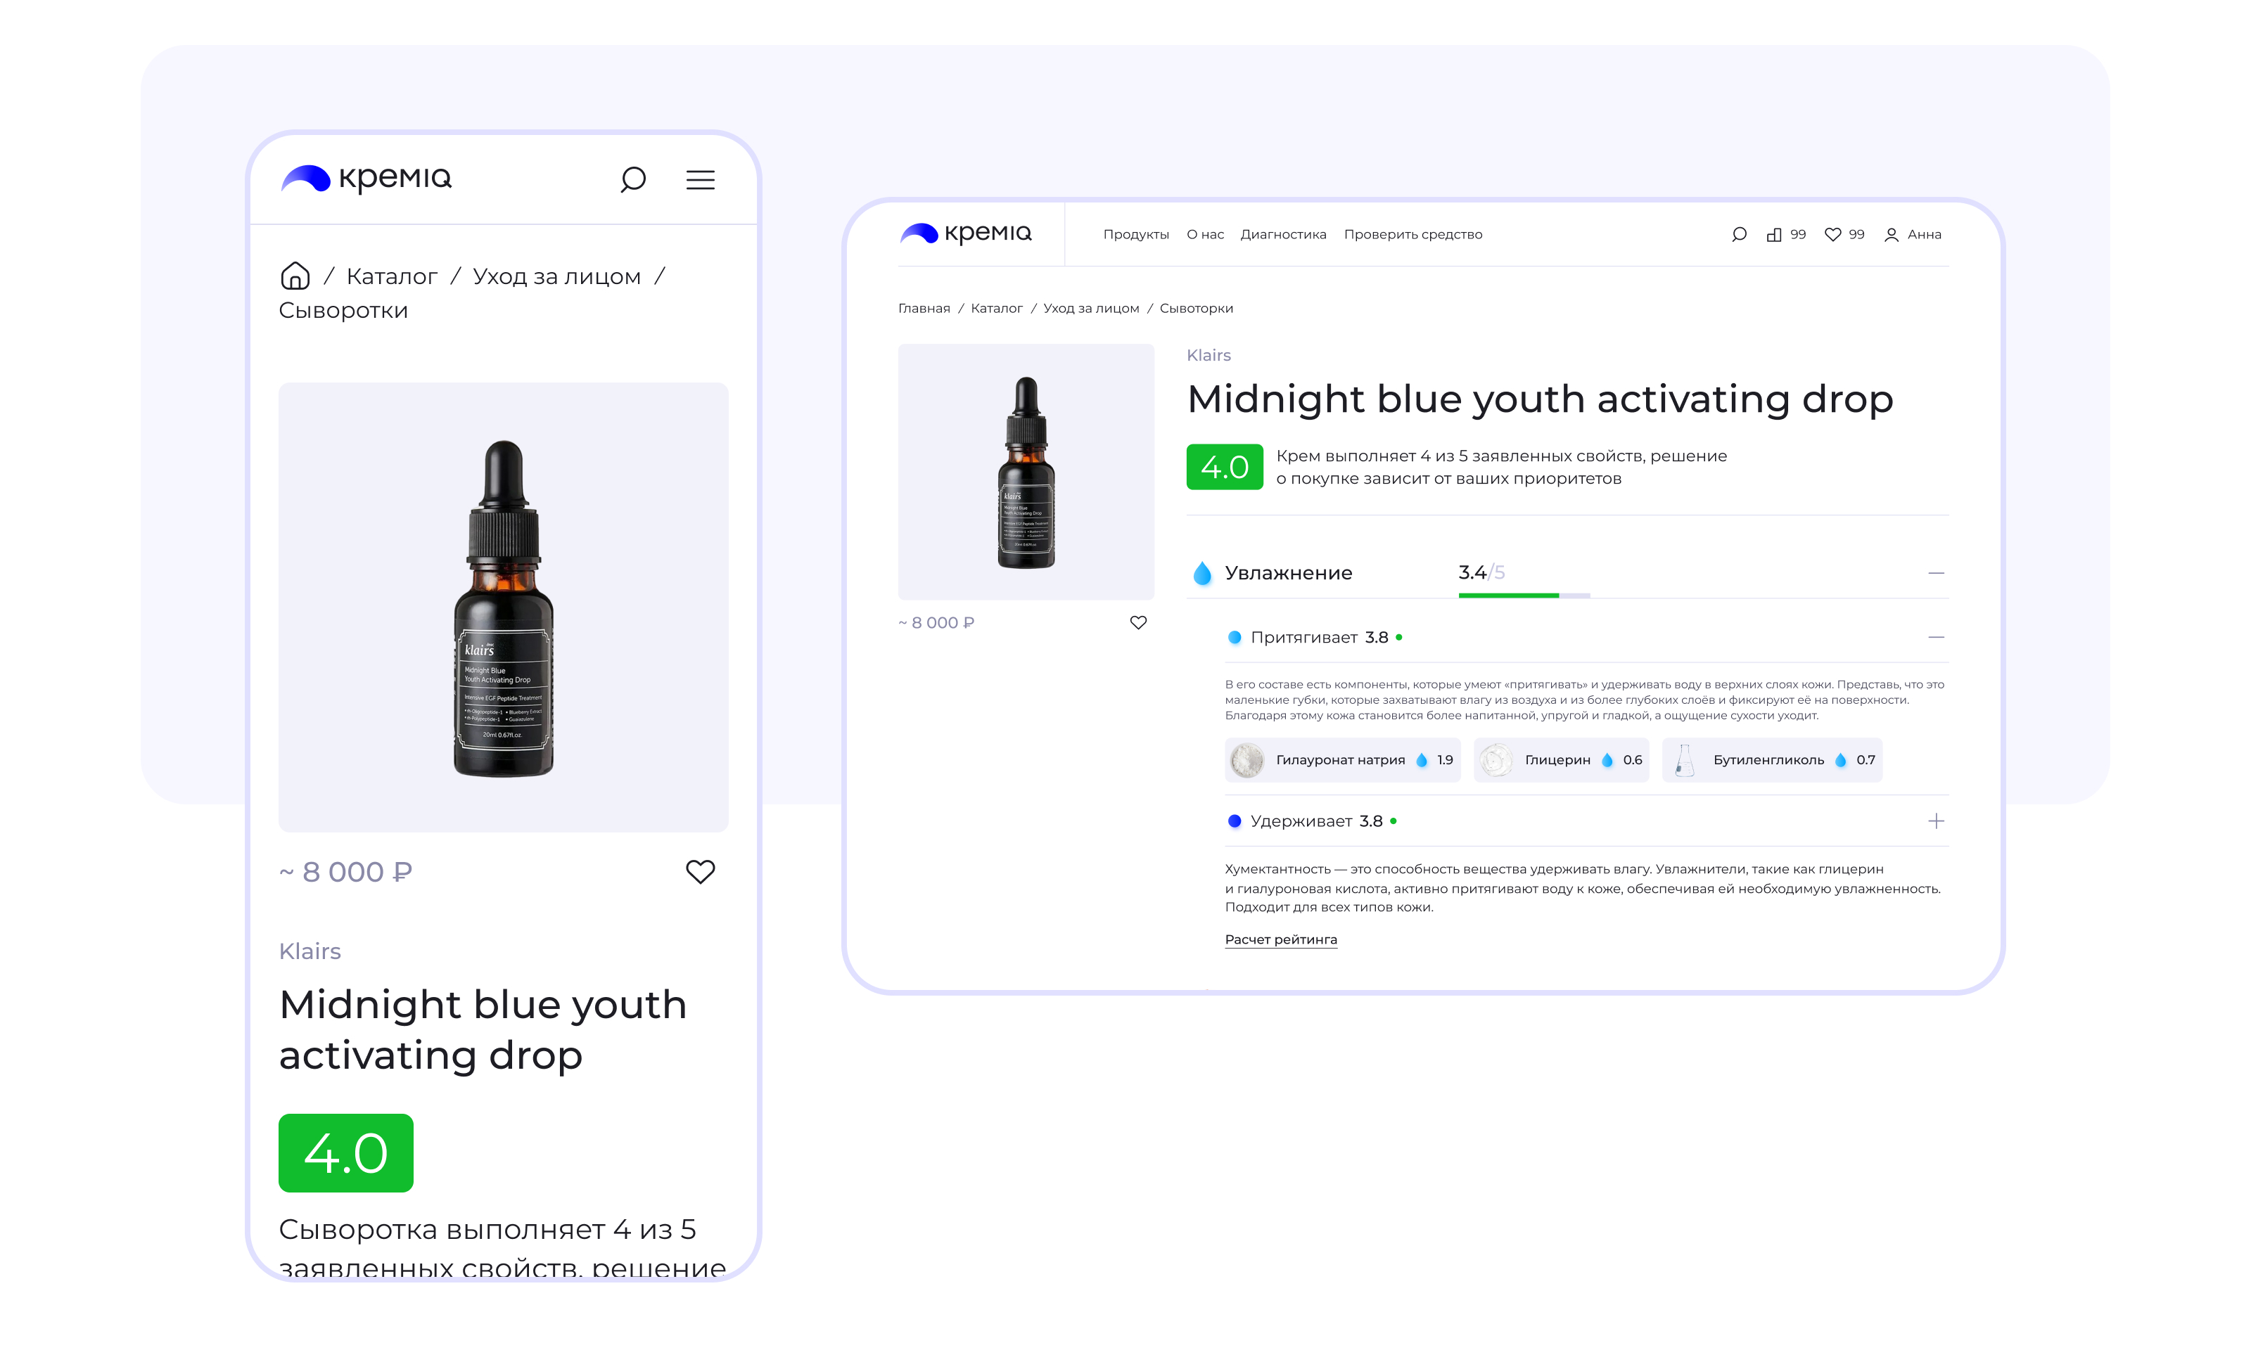Click the desktop title Midnight blue youth activating drop
The height and width of the screenshot is (1350, 2251).
pyautogui.click(x=1540, y=399)
